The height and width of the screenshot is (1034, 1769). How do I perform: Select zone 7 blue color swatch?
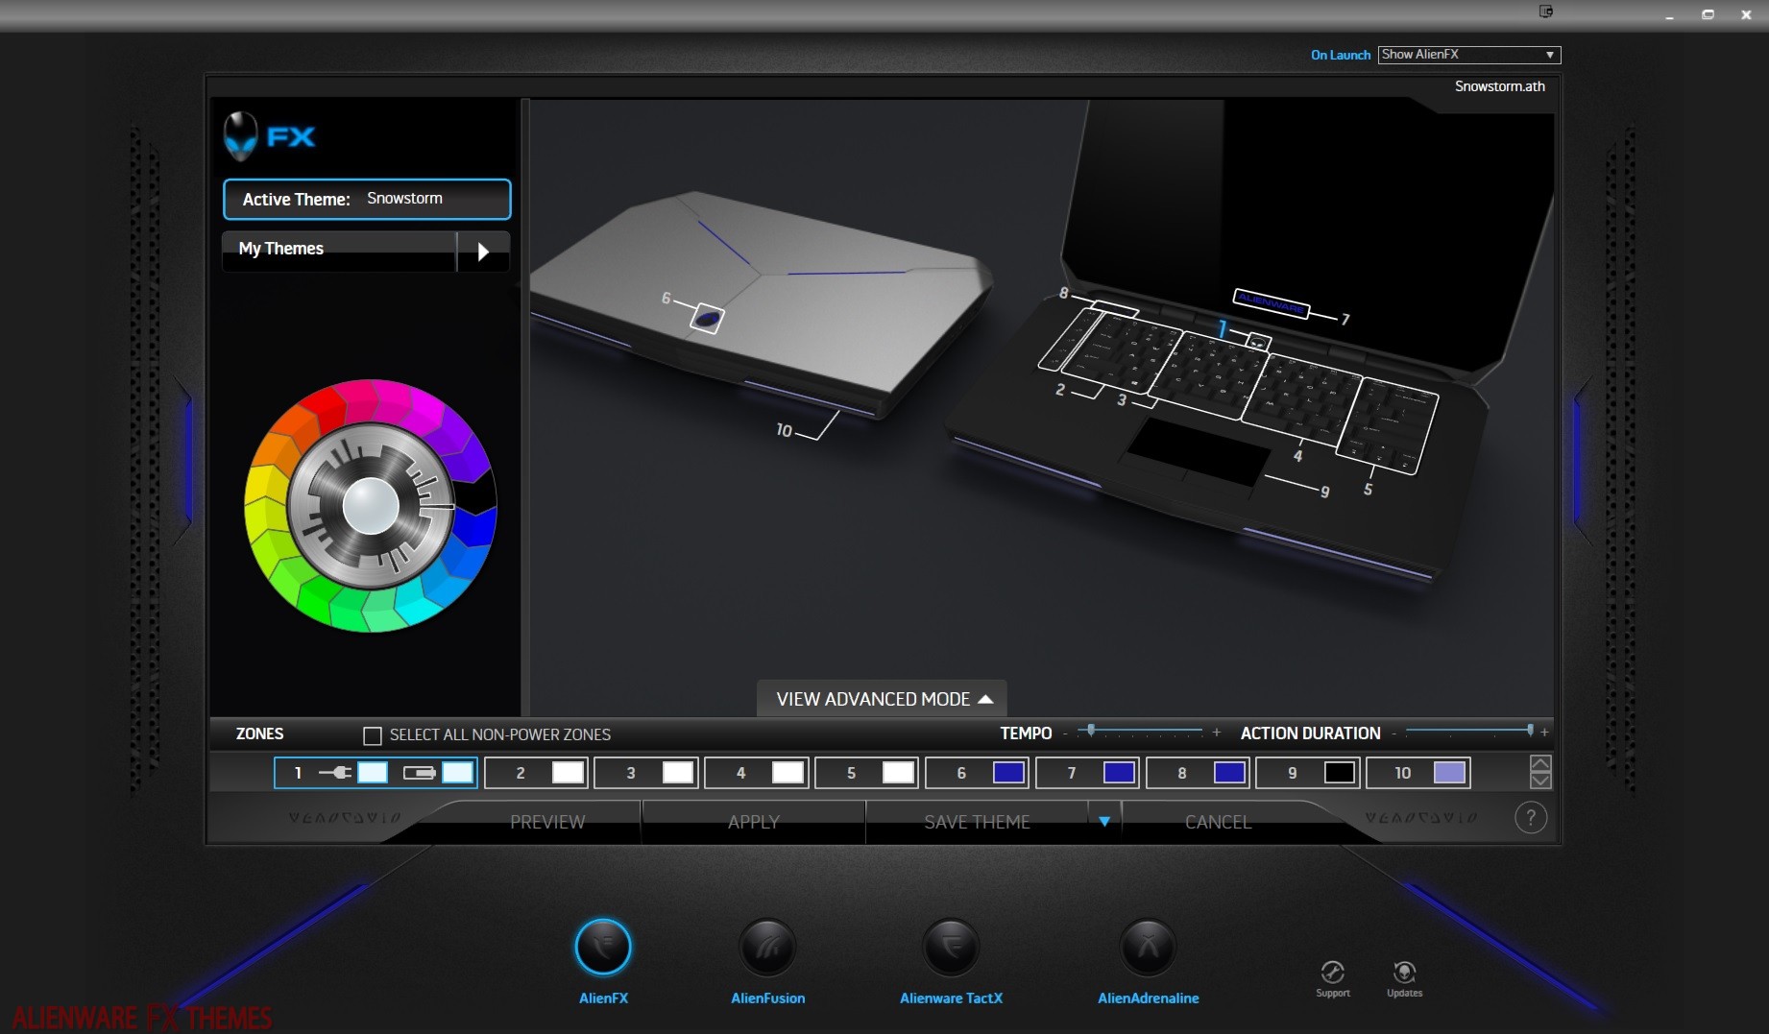tap(1119, 772)
